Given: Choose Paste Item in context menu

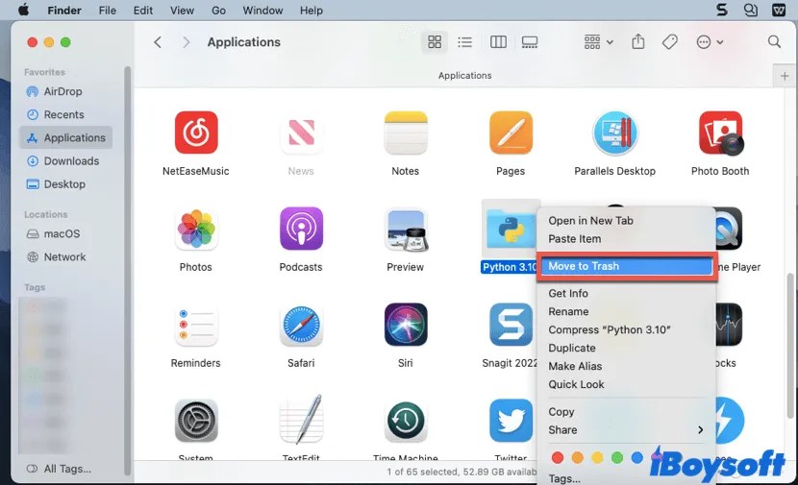Looking at the screenshot, I should coord(626,239).
